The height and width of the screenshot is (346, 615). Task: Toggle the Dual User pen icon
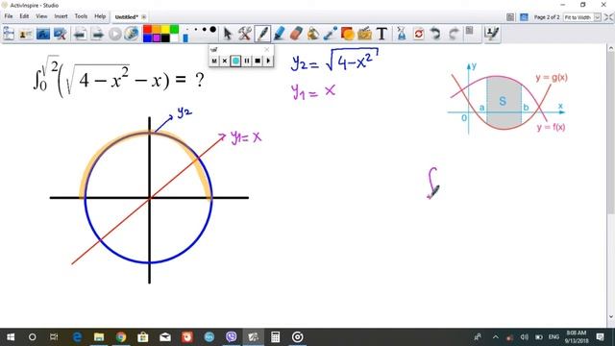click(x=491, y=35)
